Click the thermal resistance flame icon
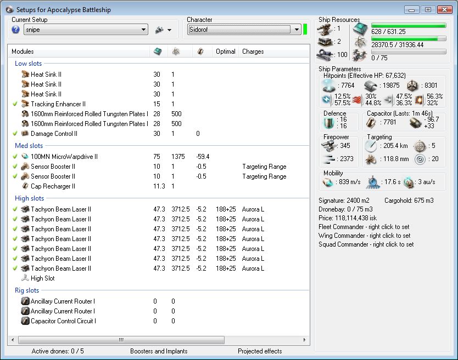The width and height of the screenshot is (458, 360). click(358, 100)
